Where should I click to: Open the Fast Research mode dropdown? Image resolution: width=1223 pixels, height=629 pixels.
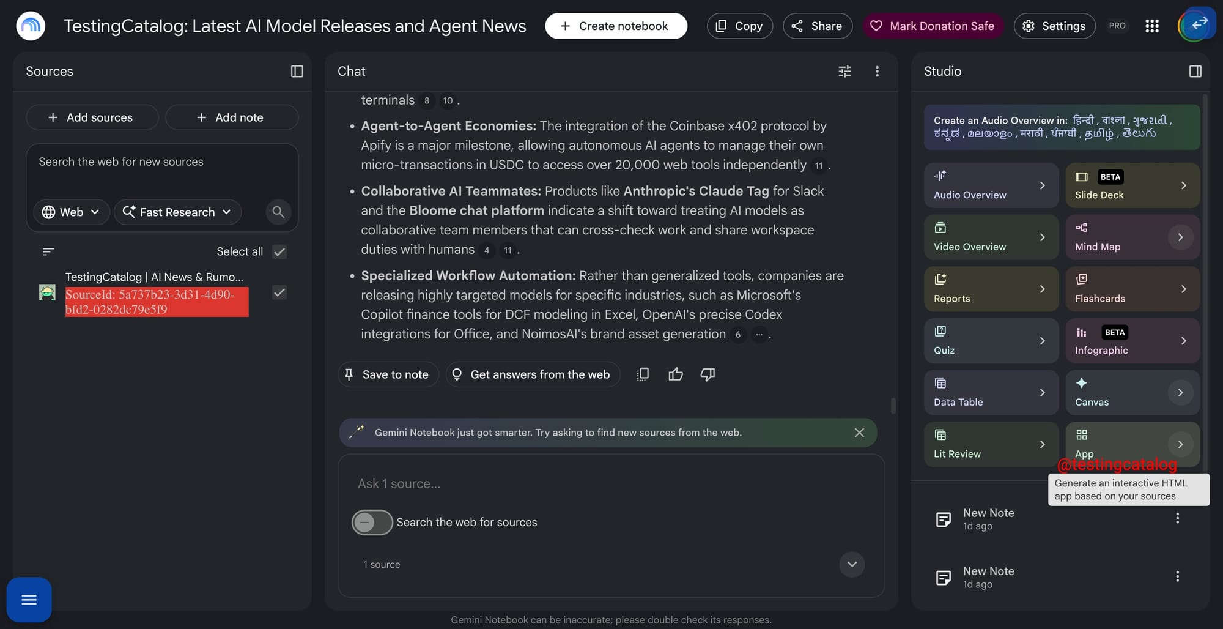point(177,212)
